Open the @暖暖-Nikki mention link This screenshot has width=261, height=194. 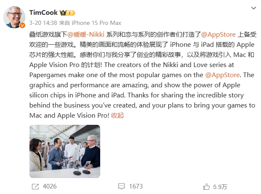tap(86, 34)
